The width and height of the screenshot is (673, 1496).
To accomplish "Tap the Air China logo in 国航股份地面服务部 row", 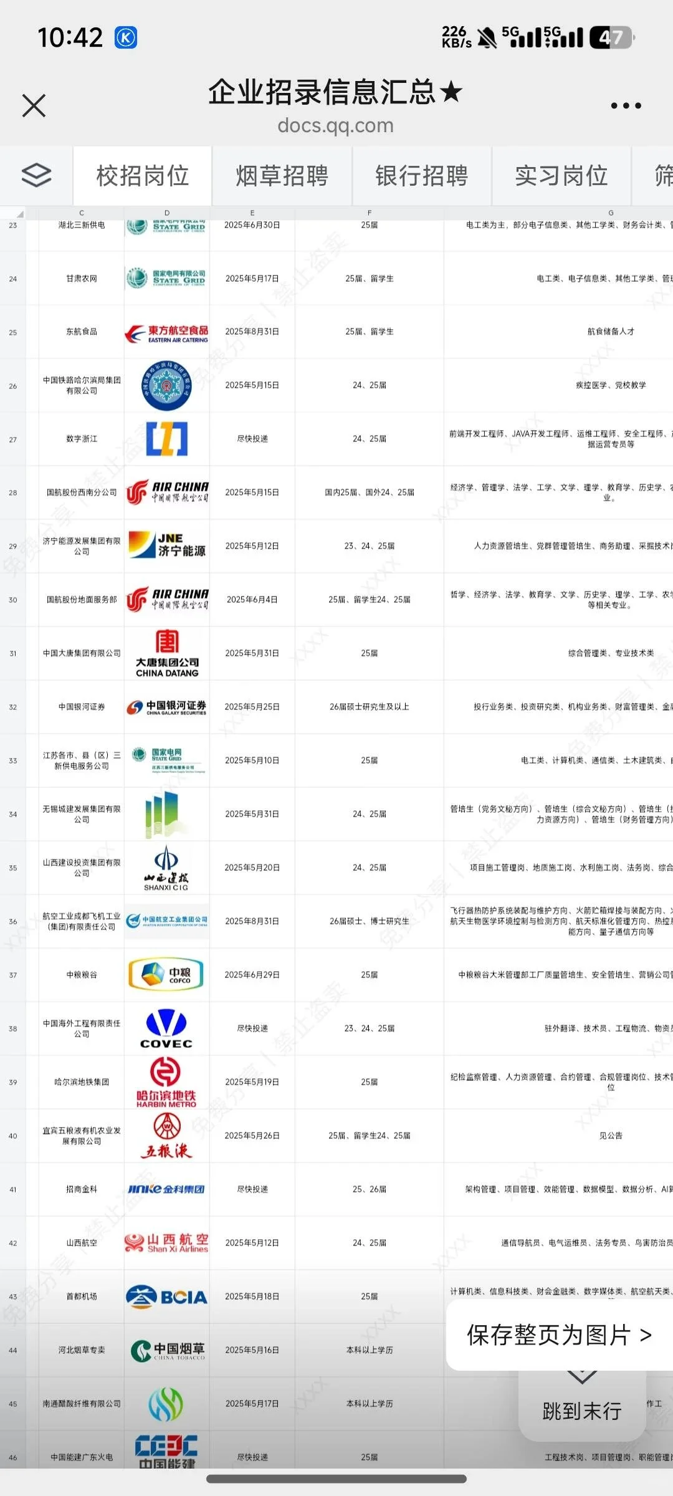I will click(x=166, y=600).
